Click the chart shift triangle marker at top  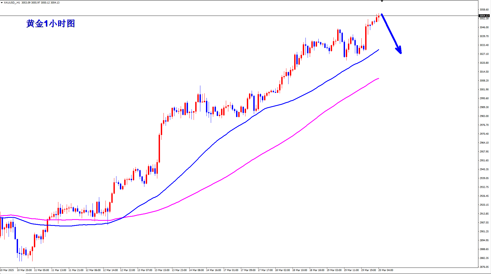[x=382, y=1]
